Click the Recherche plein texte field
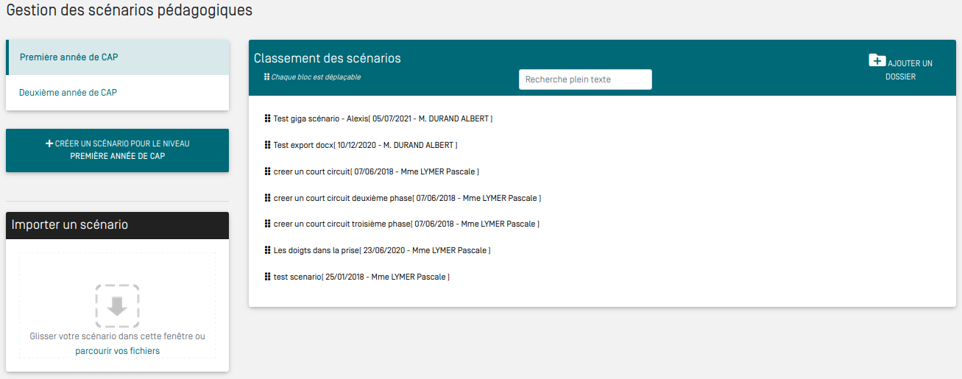The image size is (962, 379). point(585,79)
